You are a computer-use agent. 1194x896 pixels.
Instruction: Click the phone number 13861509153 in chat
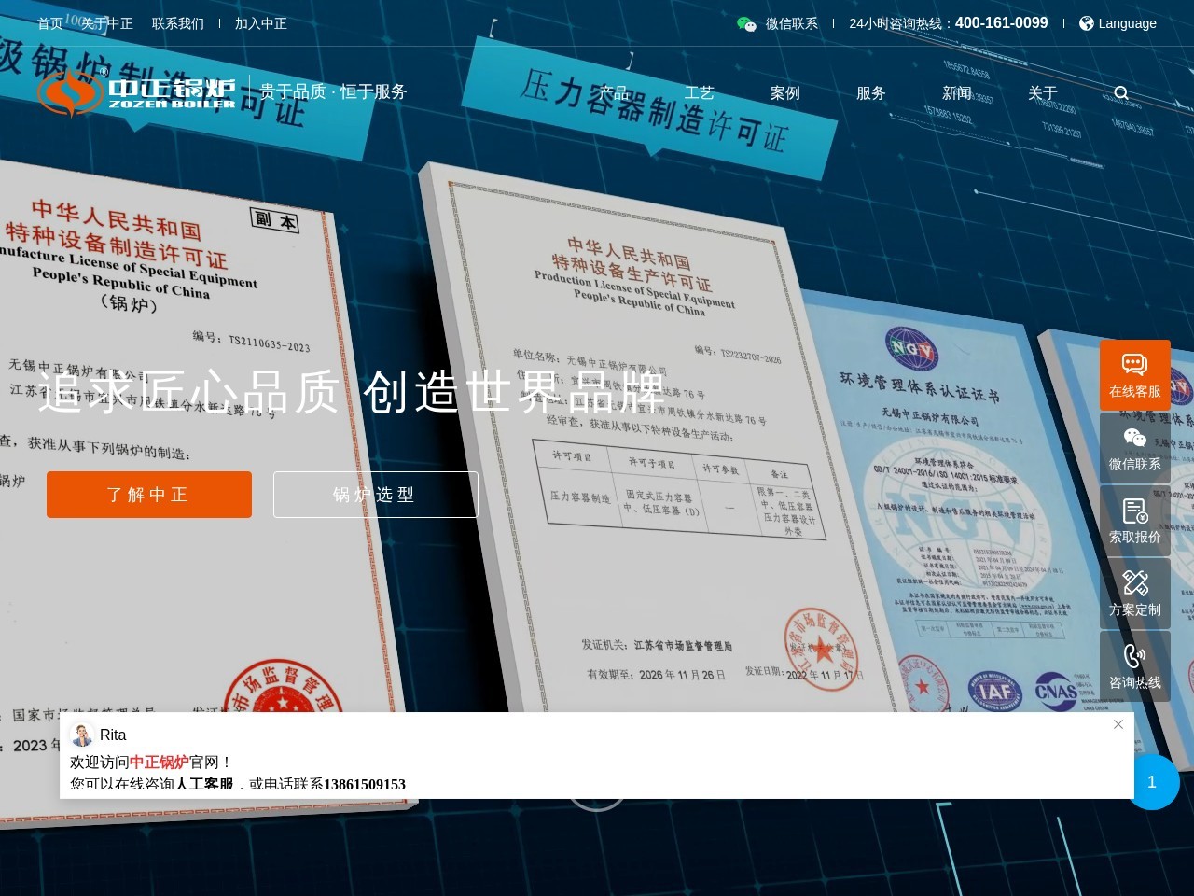(x=365, y=785)
